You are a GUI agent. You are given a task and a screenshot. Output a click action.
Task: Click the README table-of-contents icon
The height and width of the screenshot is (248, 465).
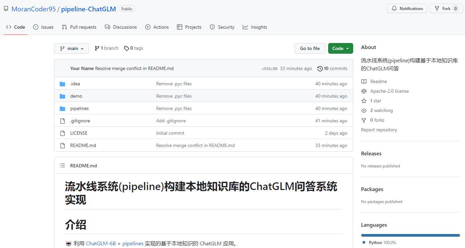(x=62, y=165)
